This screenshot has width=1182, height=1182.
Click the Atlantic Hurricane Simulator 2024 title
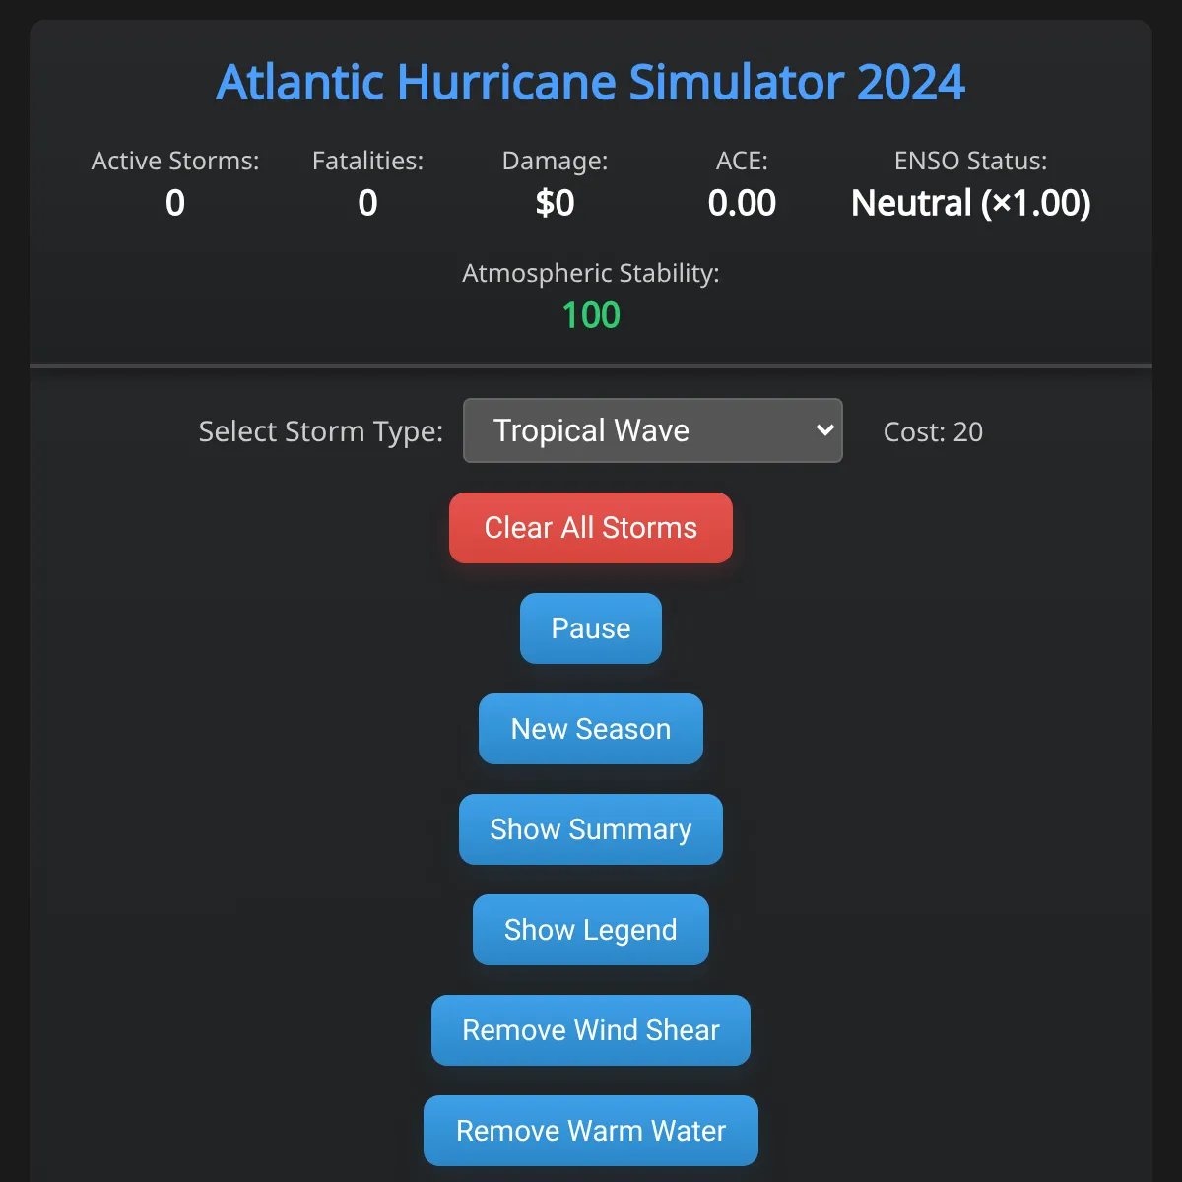pos(591,82)
